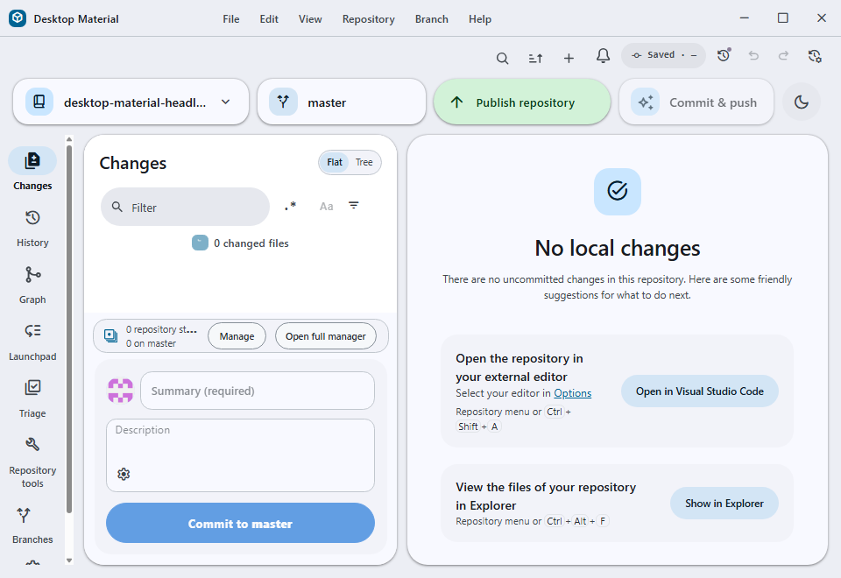
Task: Click the Open full manager button
Action: click(326, 336)
